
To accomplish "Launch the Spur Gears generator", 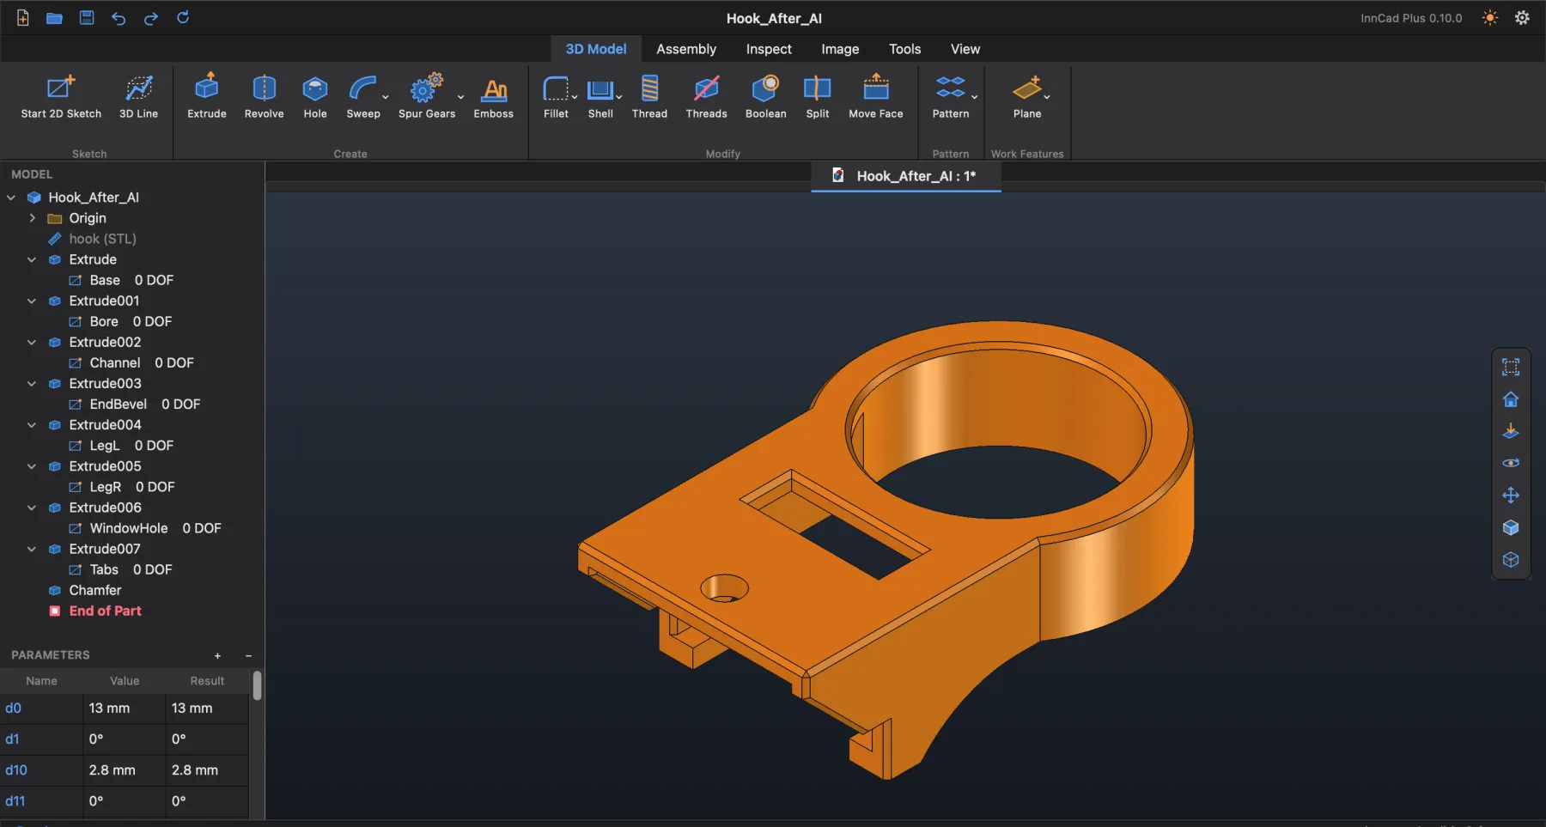I will coord(427,96).
